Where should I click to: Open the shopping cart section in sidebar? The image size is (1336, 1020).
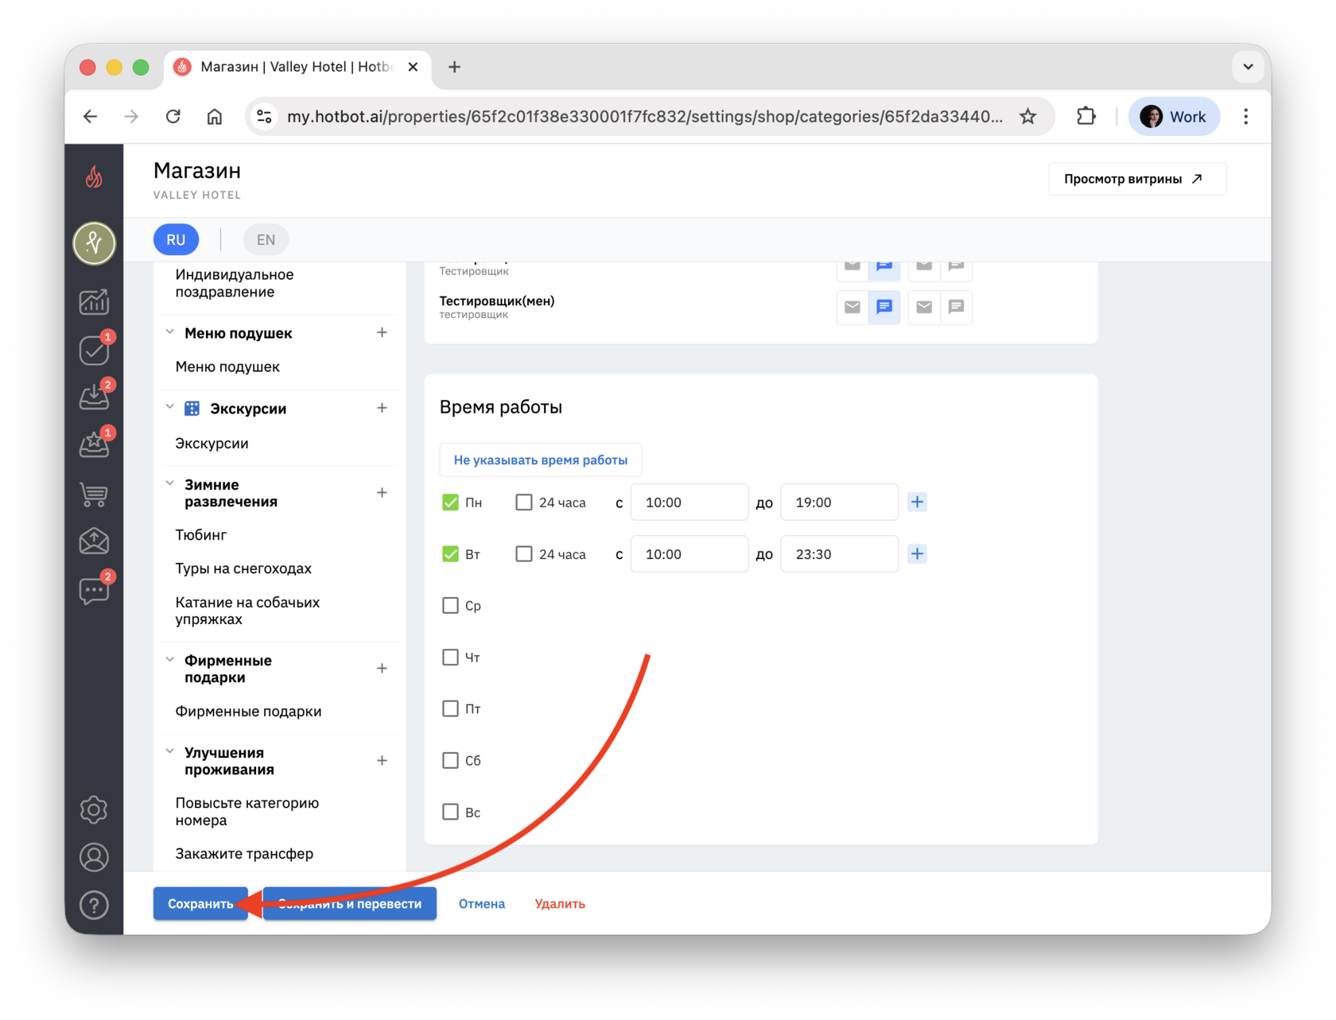click(x=94, y=494)
